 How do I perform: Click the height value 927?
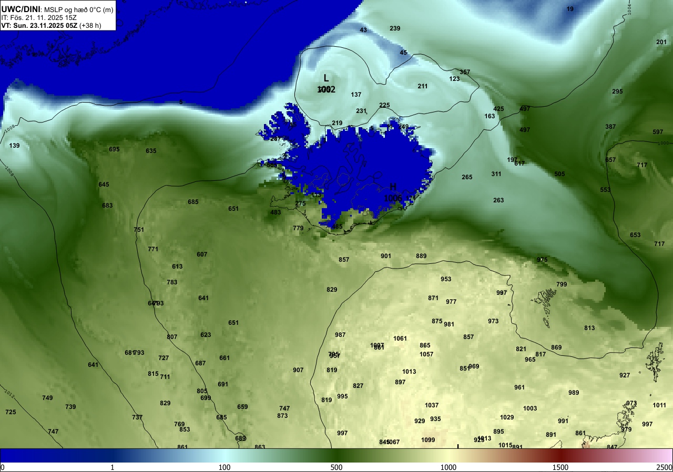(x=625, y=375)
